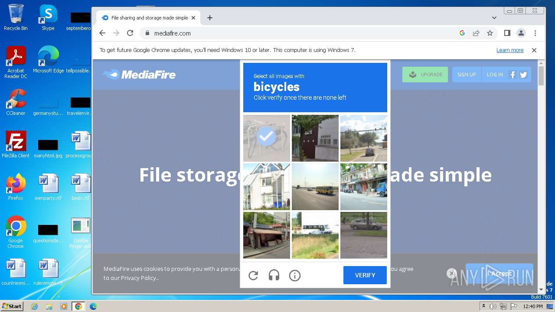Get an audio captcha challenge
Image resolution: width=555 pixels, height=312 pixels.
pyautogui.click(x=274, y=275)
